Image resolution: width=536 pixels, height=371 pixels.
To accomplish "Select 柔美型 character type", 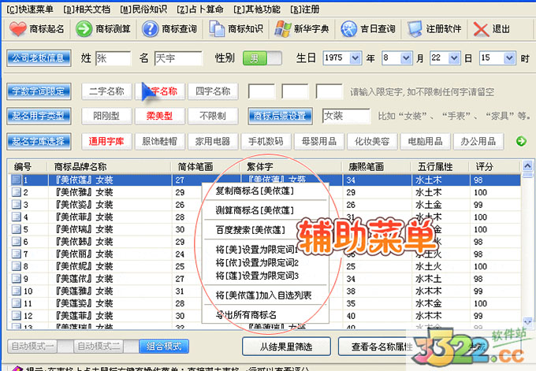I will (160, 116).
